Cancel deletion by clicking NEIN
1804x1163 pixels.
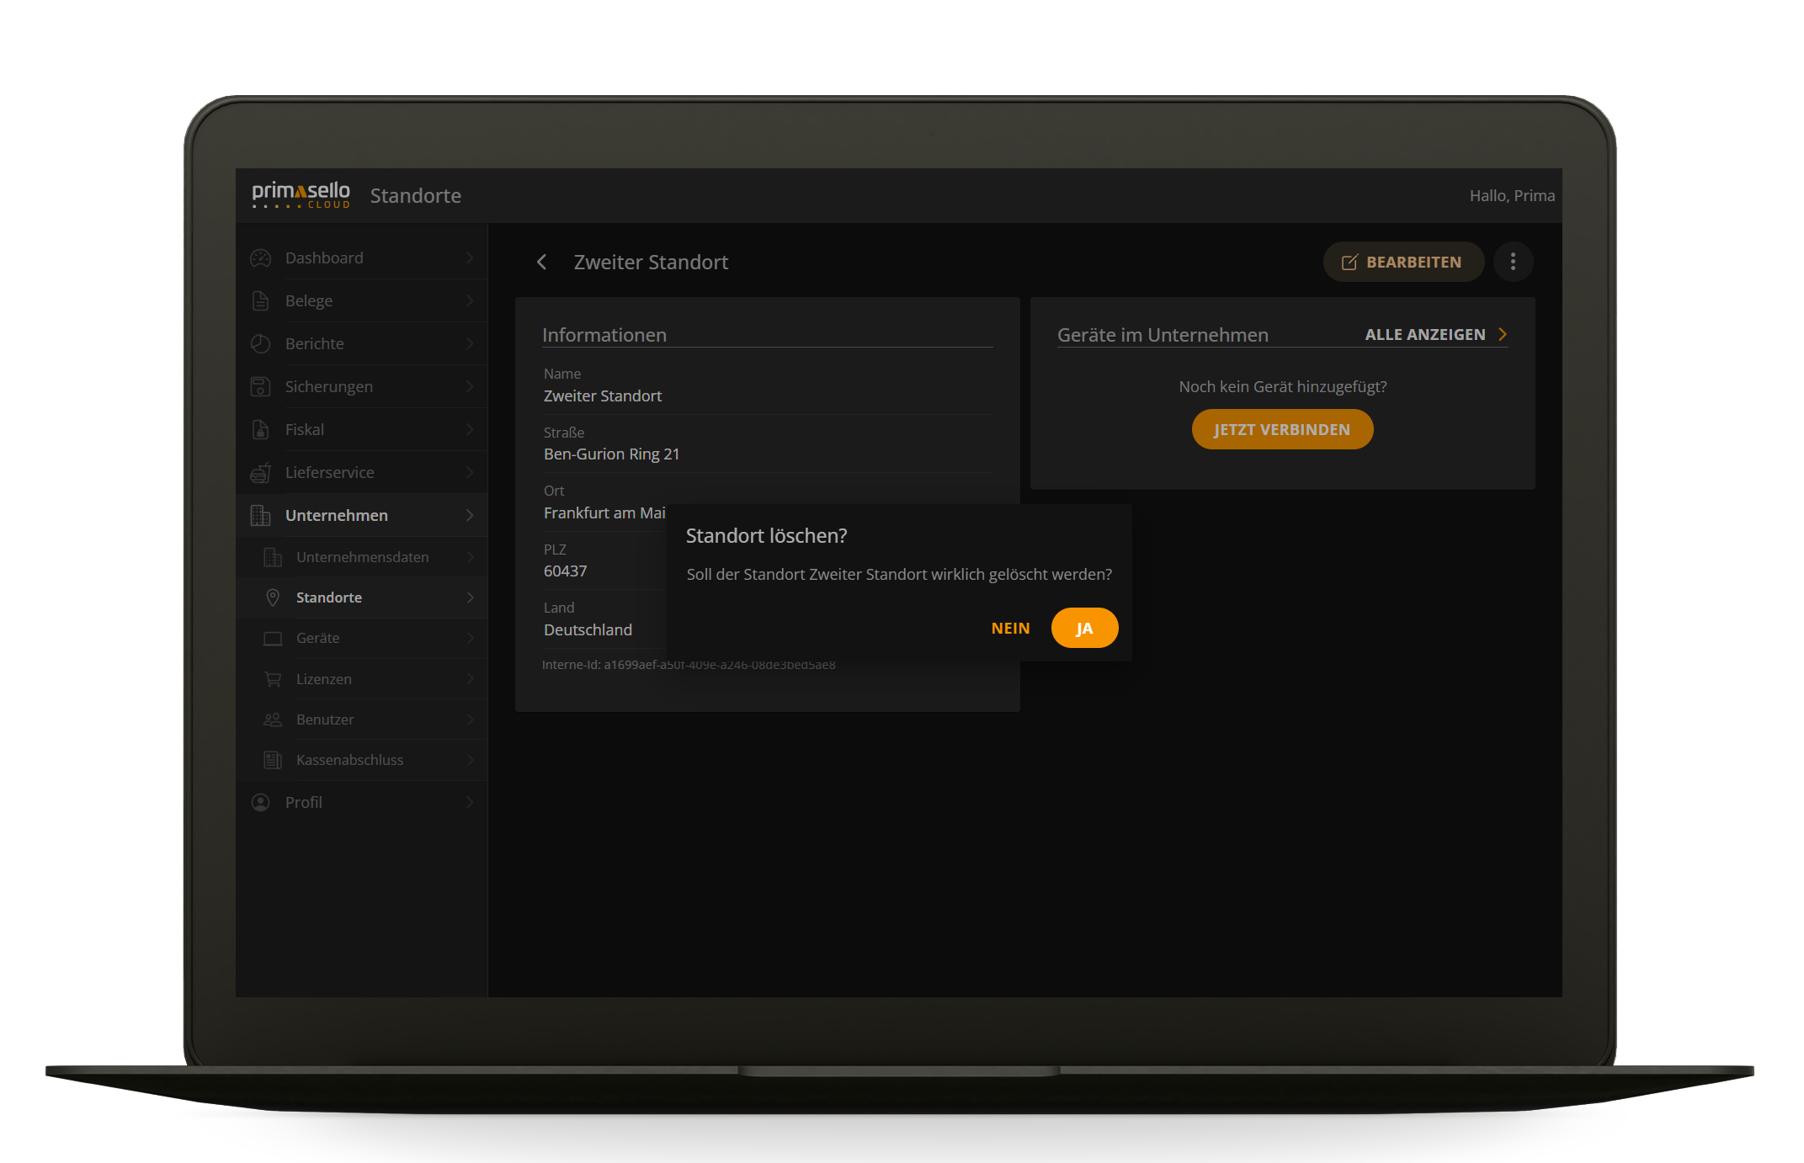click(x=1010, y=629)
